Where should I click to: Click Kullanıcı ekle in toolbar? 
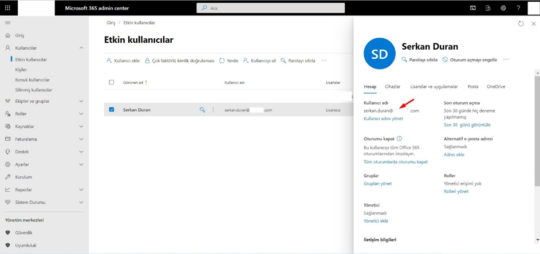123,61
